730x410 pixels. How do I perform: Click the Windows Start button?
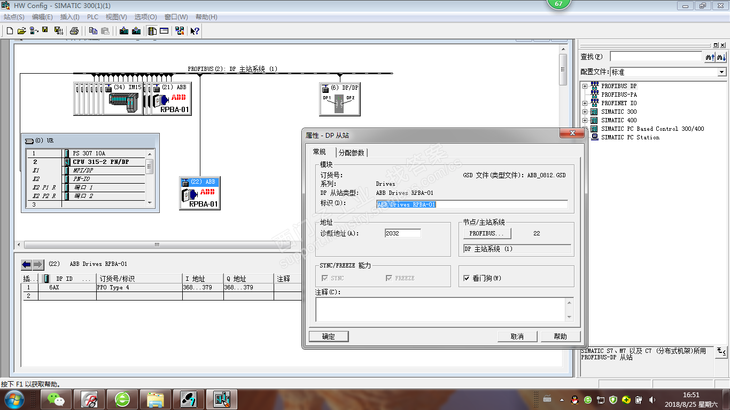click(x=13, y=399)
